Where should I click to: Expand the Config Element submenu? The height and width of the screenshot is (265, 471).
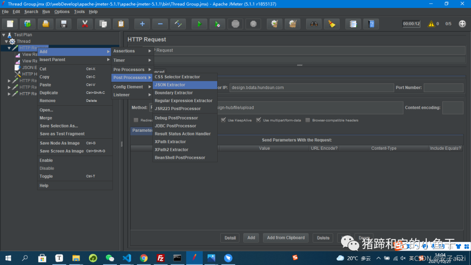click(x=132, y=87)
